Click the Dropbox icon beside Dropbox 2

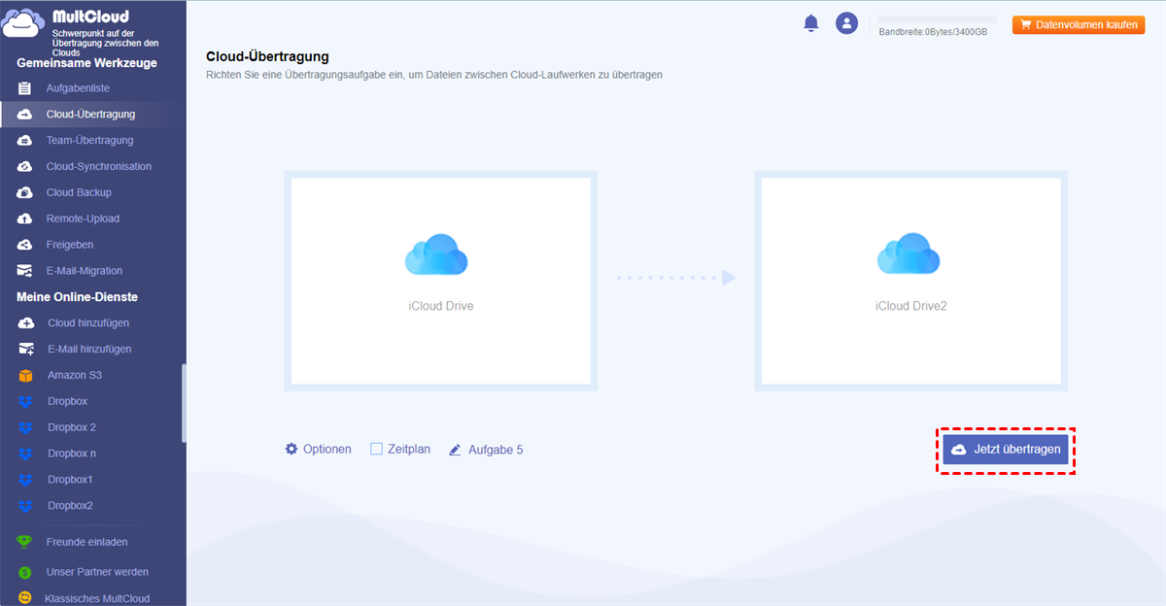(x=26, y=428)
